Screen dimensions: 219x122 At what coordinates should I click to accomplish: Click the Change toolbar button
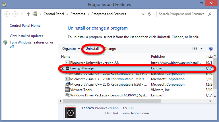110,49
